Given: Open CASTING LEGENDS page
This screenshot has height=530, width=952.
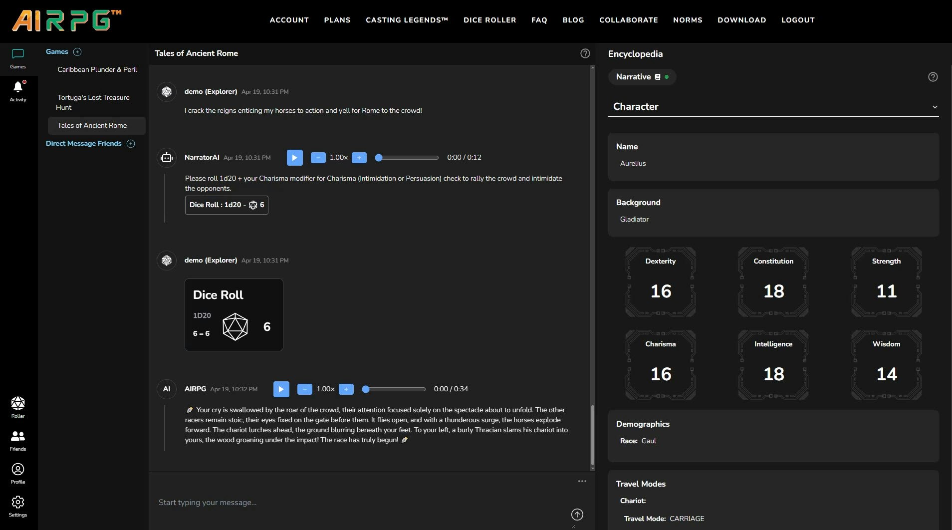Looking at the screenshot, I should click(x=407, y=20).
